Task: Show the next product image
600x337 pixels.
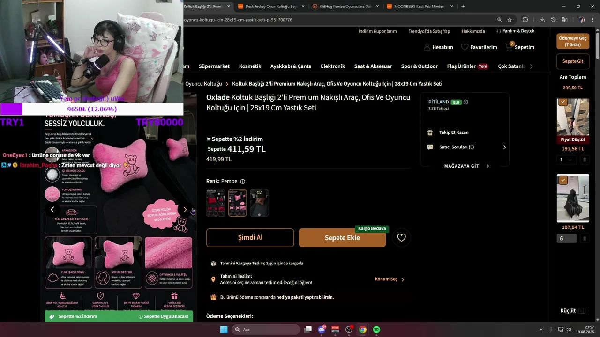Action: 185,210
